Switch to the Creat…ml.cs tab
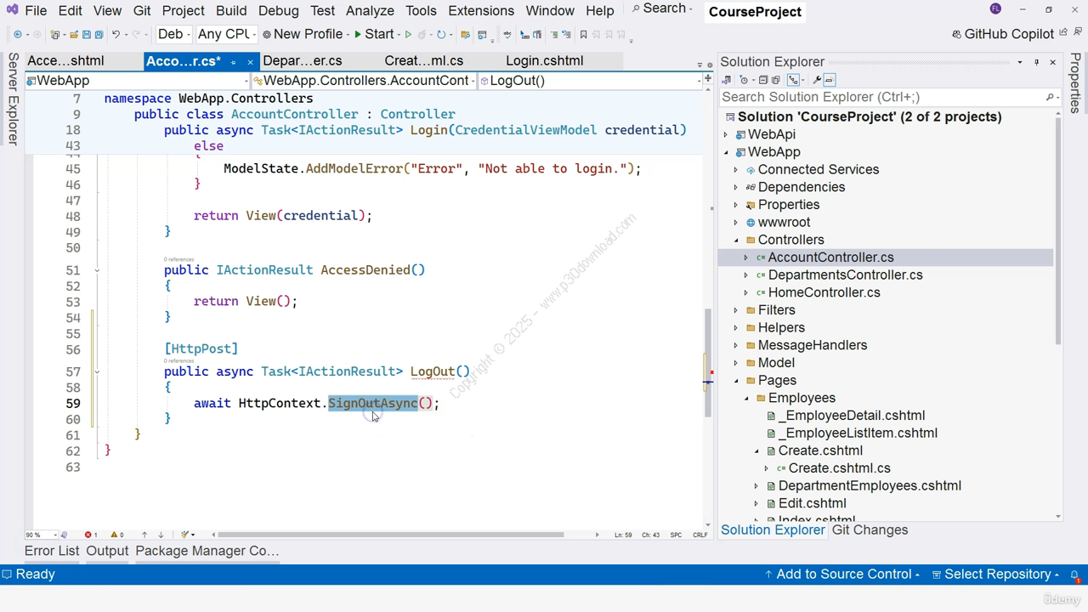 424,60
